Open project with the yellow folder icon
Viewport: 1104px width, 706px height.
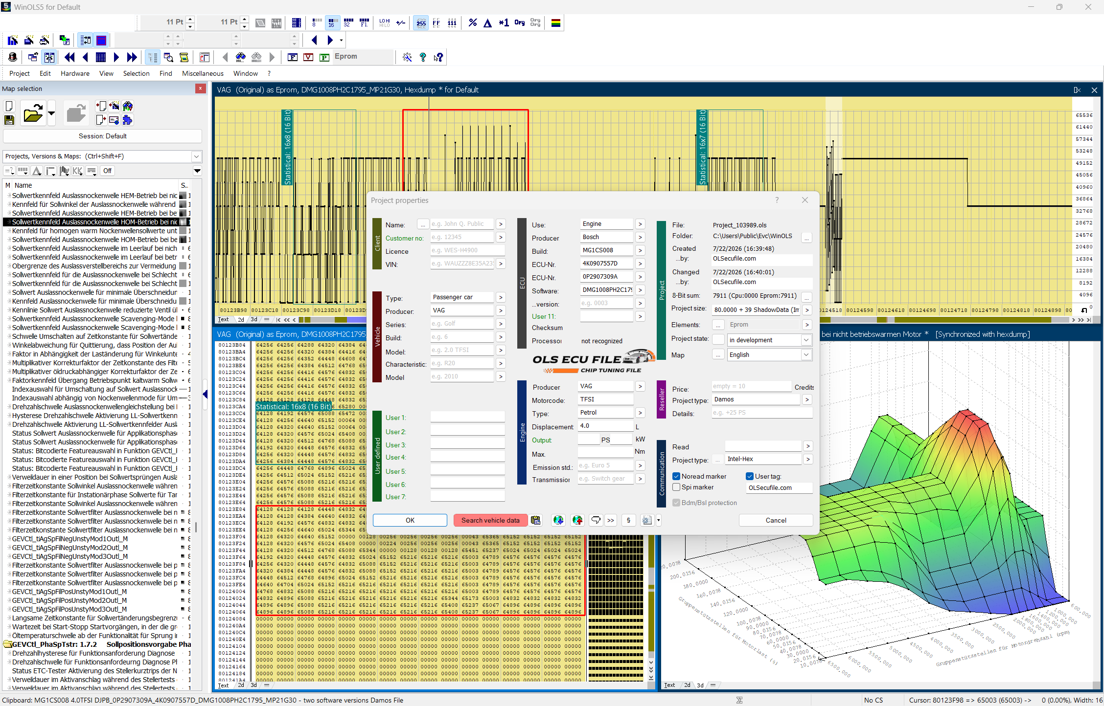(x=33, y=113)
